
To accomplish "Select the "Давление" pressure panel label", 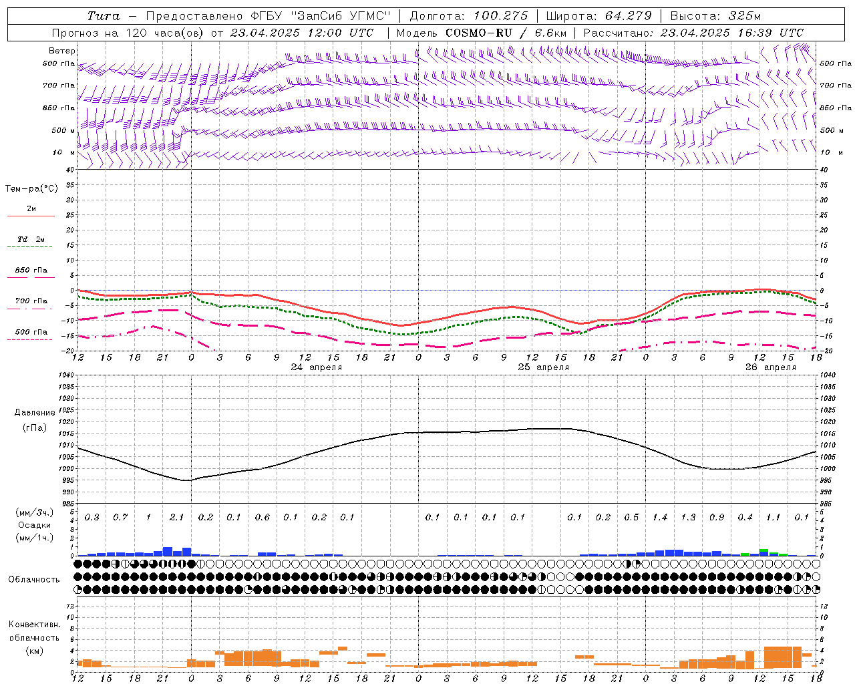I will (x=35, y=413).
